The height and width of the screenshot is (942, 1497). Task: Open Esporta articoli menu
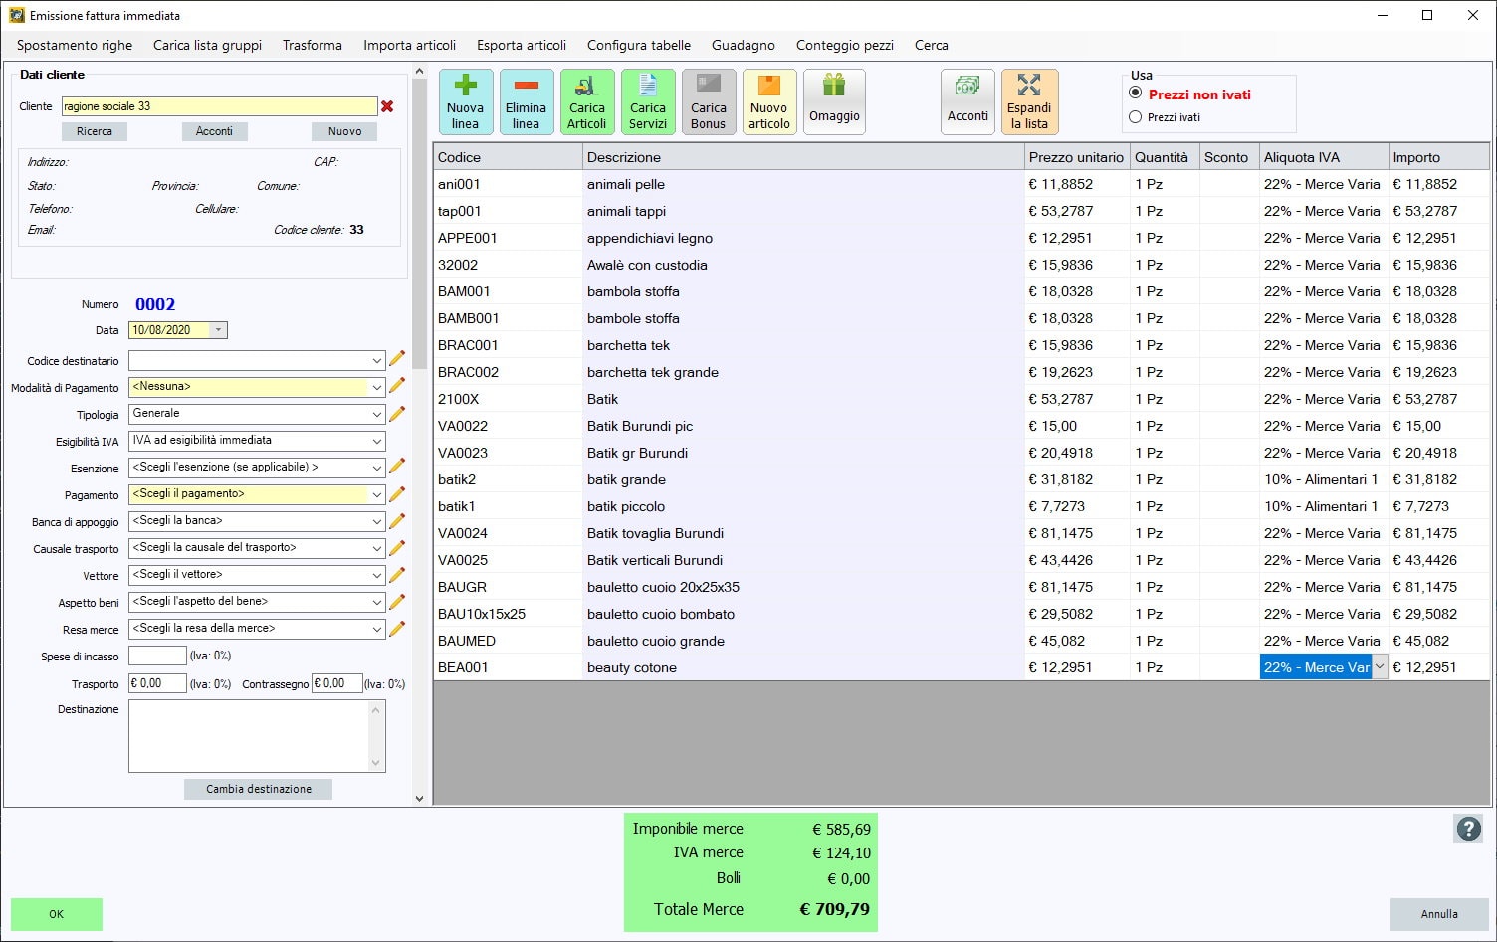tap(522, 45)
